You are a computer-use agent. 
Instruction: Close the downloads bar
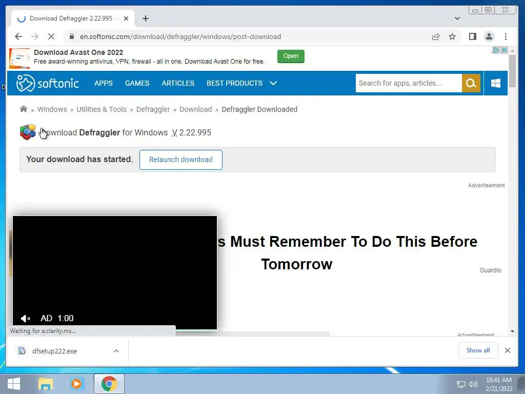[507, 350]
